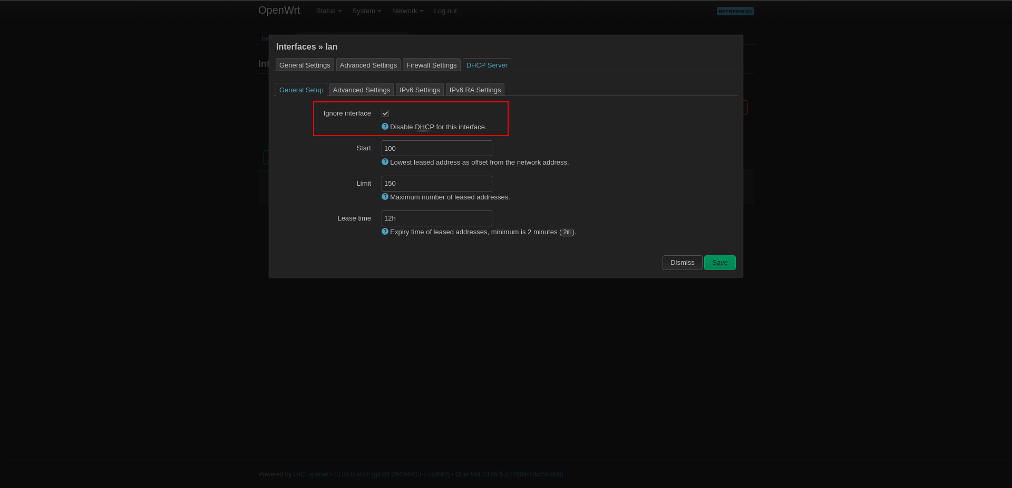Expand the Status menu

329,11
